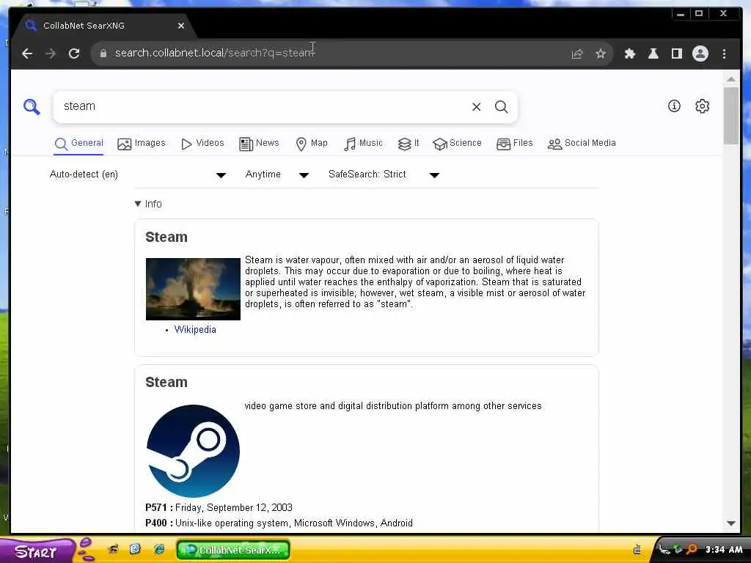751x563 pixels.
Task: Switch to the Videos category tab
Action: pos(202,143)
